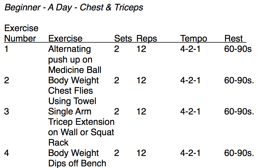Select exercise number 1 cell
The image size is (262, 168).
click(6, 49)
